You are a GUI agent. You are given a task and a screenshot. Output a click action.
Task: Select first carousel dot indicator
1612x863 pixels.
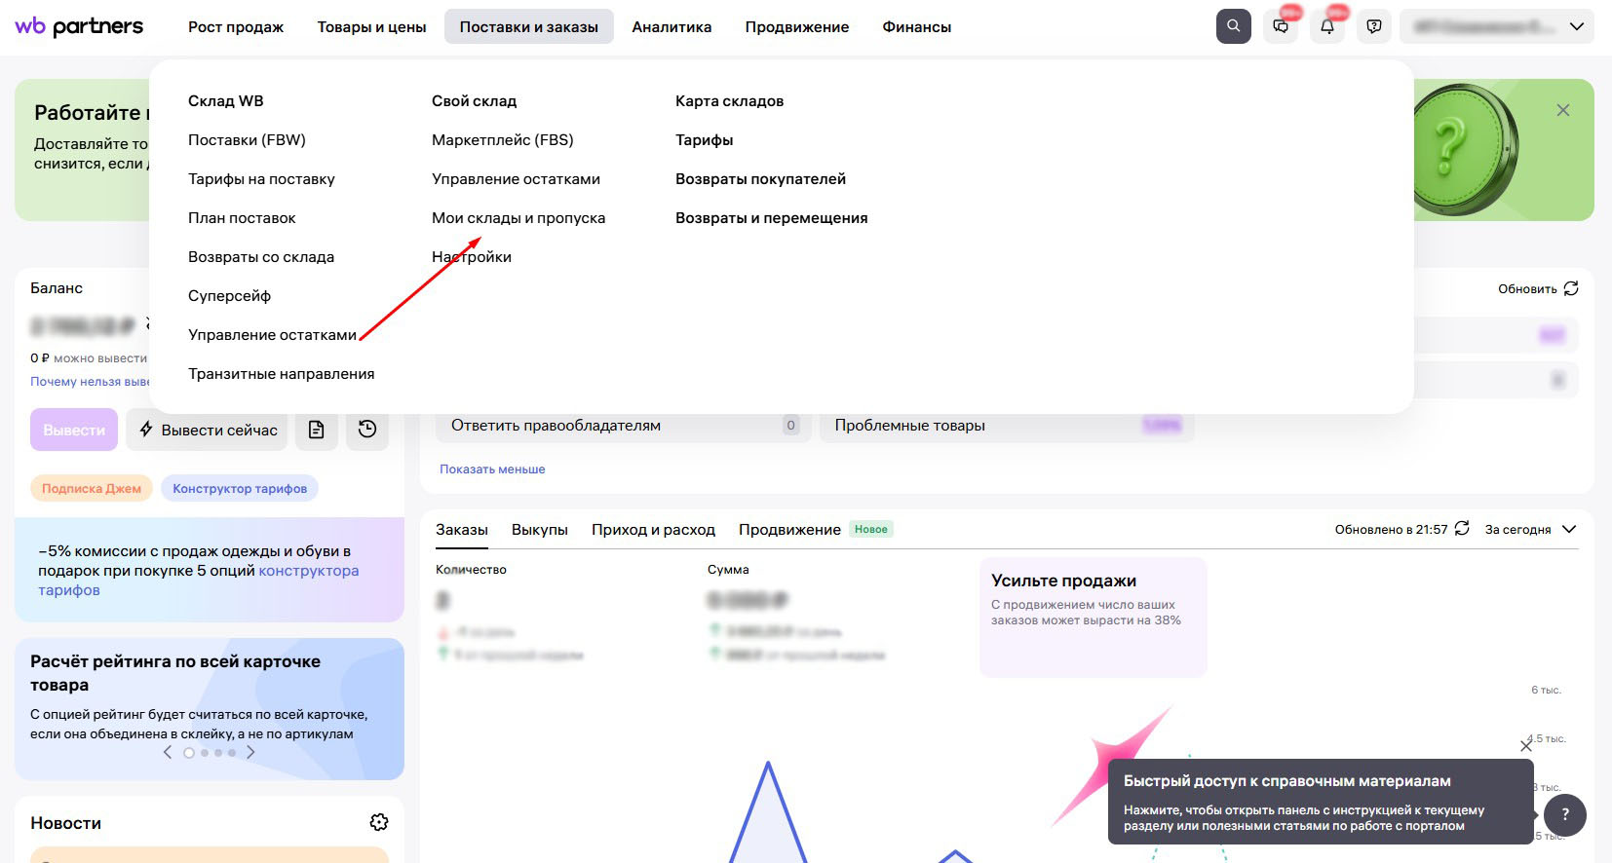coord(189,753)
